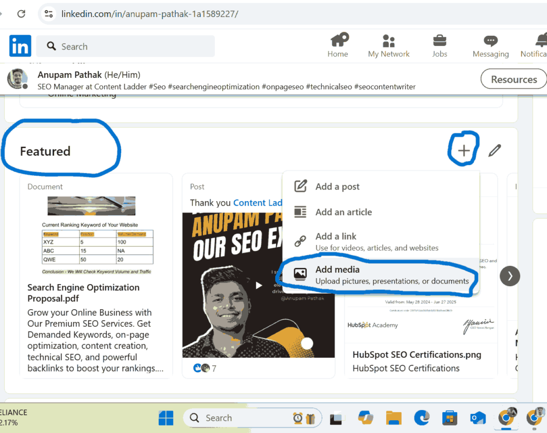
Task: Play the video in featured post
Action: tap(259, 285)
